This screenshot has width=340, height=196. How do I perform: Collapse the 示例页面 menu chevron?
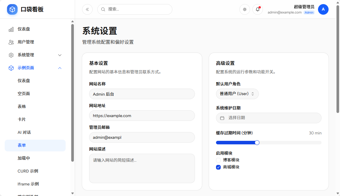click(60, 68)
